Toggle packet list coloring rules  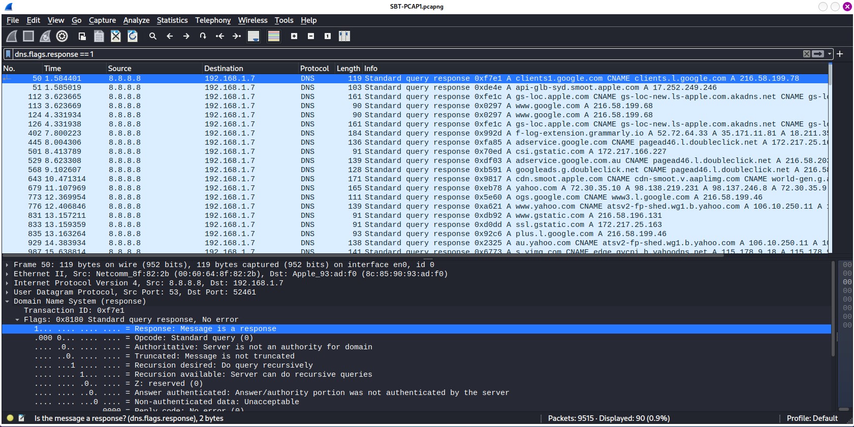pos(274,36)
